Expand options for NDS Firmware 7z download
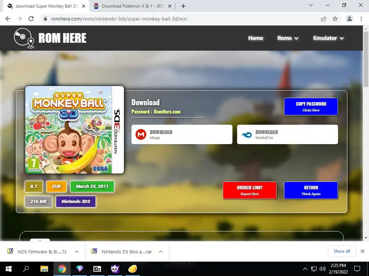369x276 pixels. pos(77,252)
